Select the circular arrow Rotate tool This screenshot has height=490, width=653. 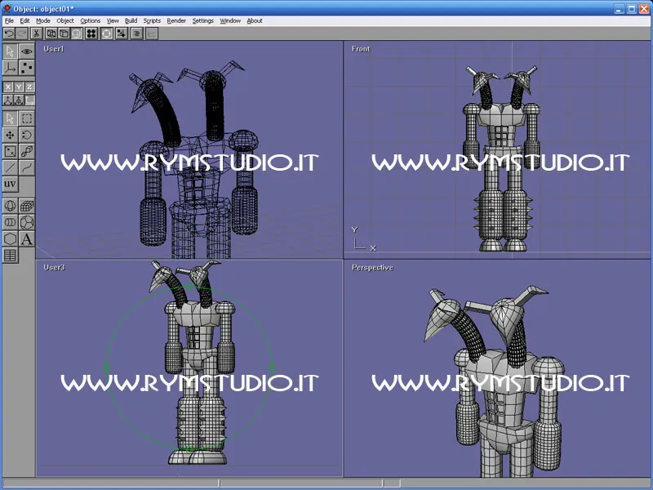point(27,135)
